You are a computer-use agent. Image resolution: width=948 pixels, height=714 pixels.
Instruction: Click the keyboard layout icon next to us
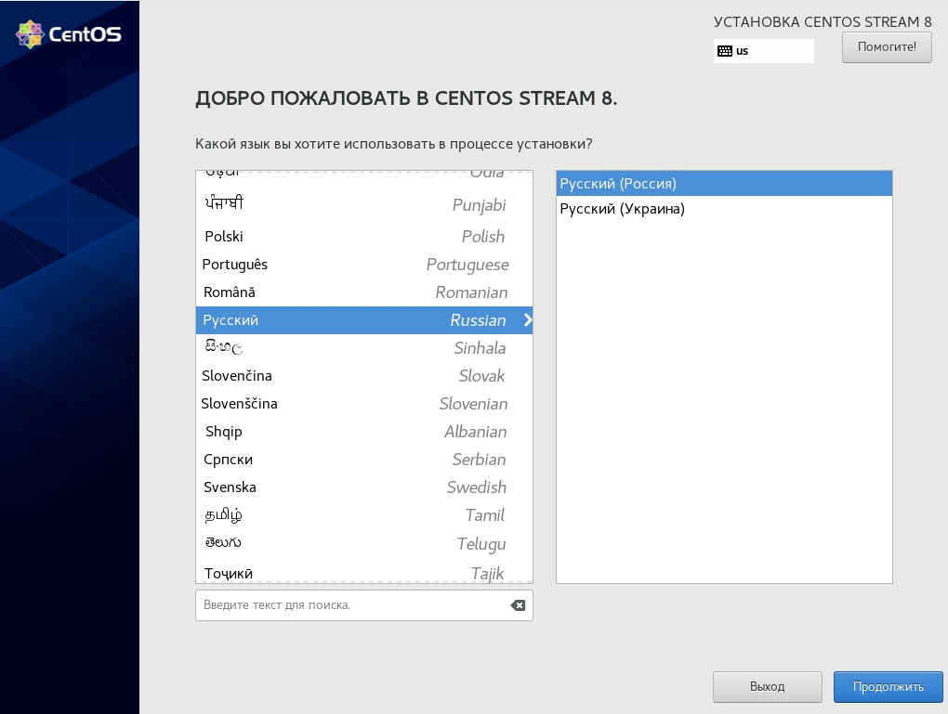724,51
